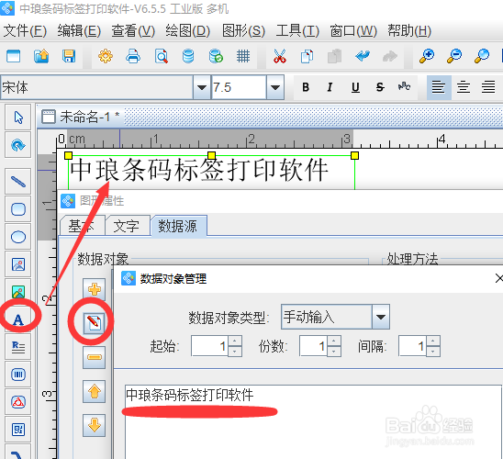Cut selection with scissors icon
Viewport: 503px width, 459px height.
point(279,56)
